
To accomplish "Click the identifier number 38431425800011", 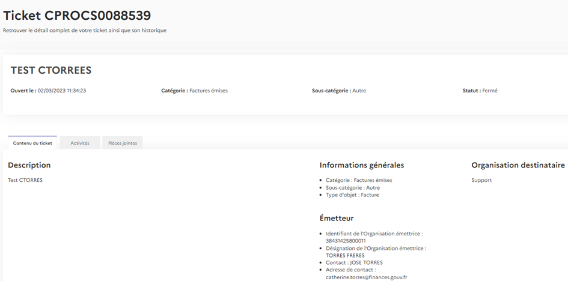I will coord(345,240).
